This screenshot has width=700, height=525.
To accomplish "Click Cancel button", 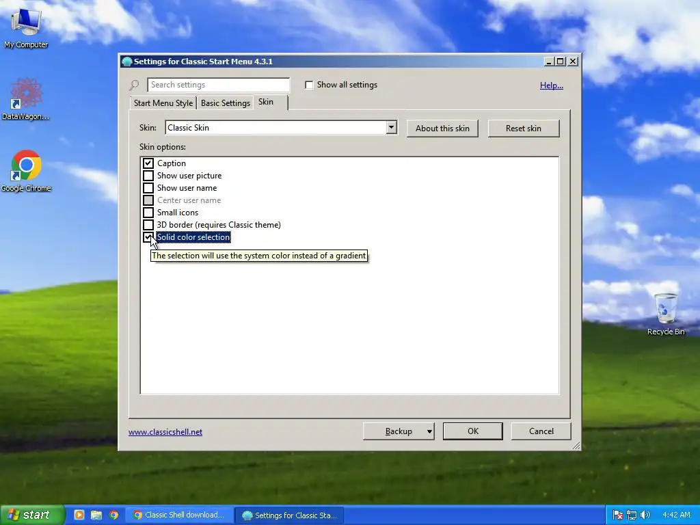I will [x=541, y=431].
